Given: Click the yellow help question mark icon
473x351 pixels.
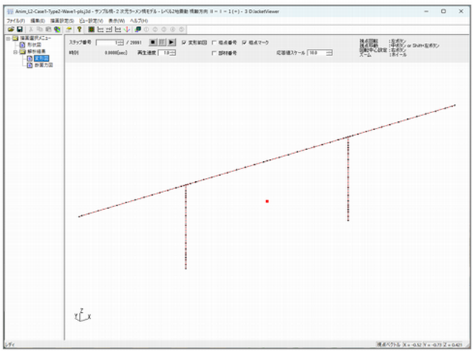Looking at the screenshot, I should 80,29.
